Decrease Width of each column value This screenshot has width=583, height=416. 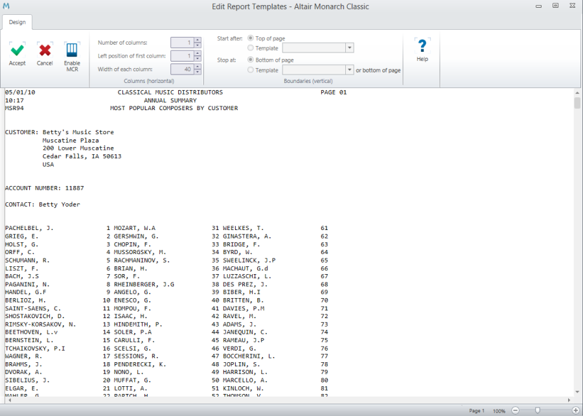click(198, 72)
